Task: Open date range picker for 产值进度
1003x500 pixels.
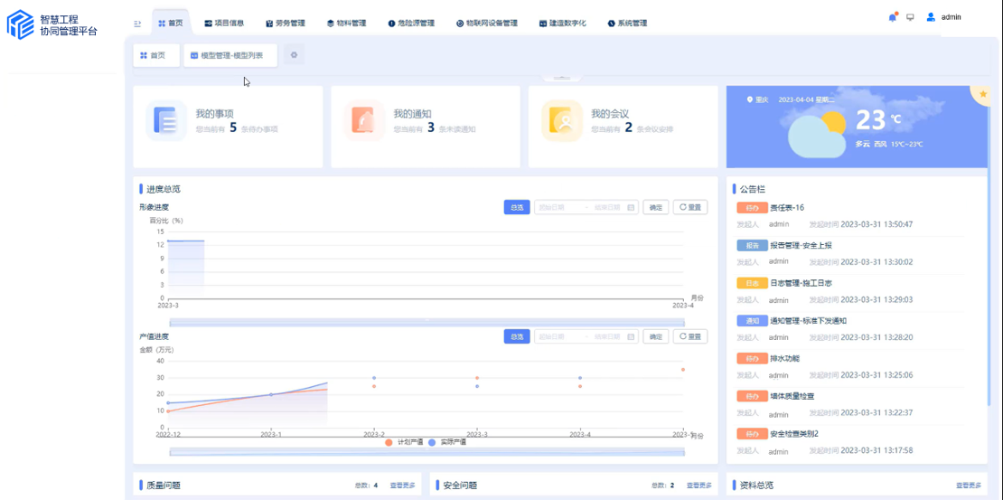Action: pos(586,336)
